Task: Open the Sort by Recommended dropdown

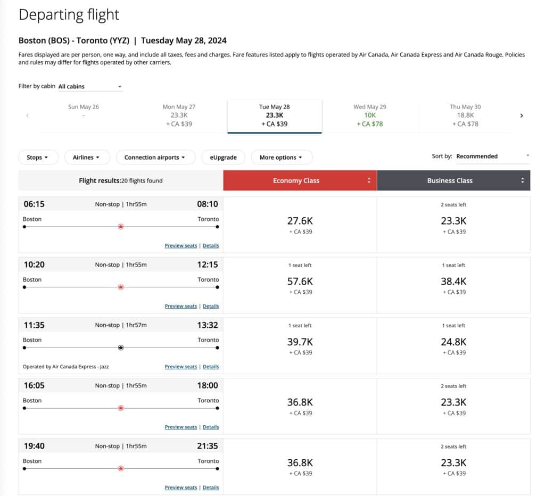Action: tap(492, 156)
